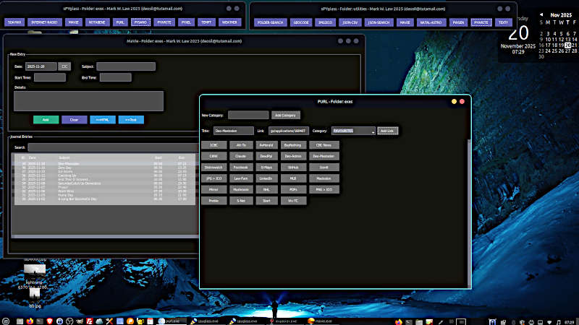Click the End Time field in MaVie

pyautogui.click(x=116, y=77)
